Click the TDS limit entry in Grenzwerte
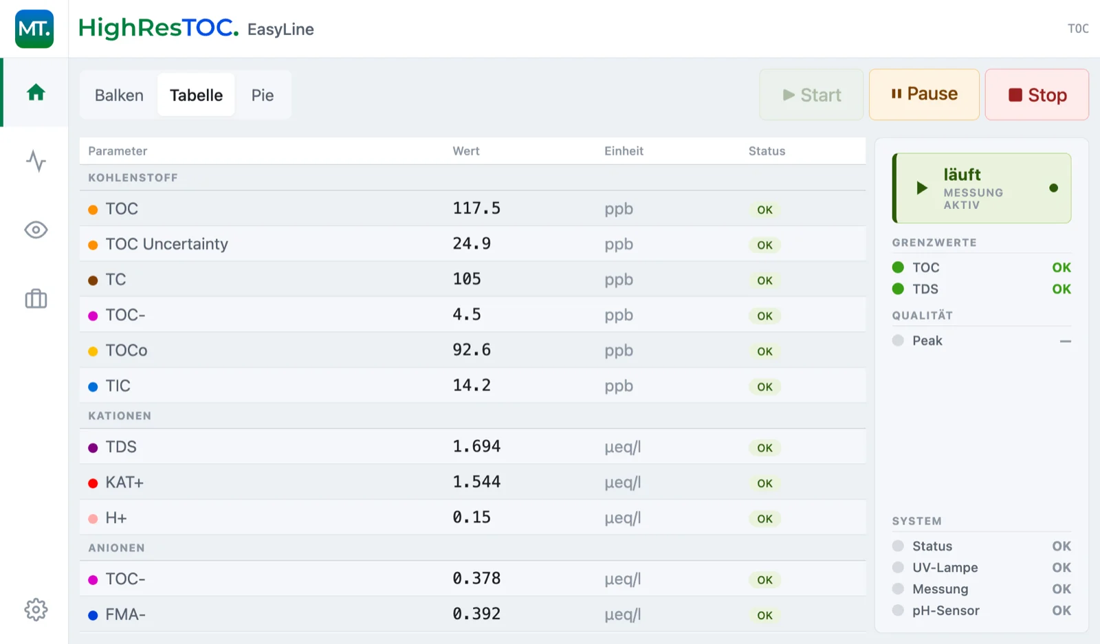 (982, 289)
